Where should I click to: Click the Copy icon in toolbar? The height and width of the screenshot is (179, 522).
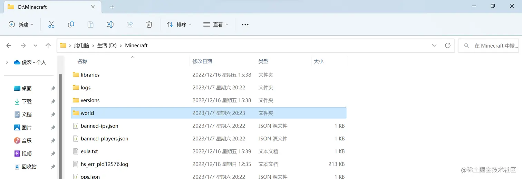point(71,24)
